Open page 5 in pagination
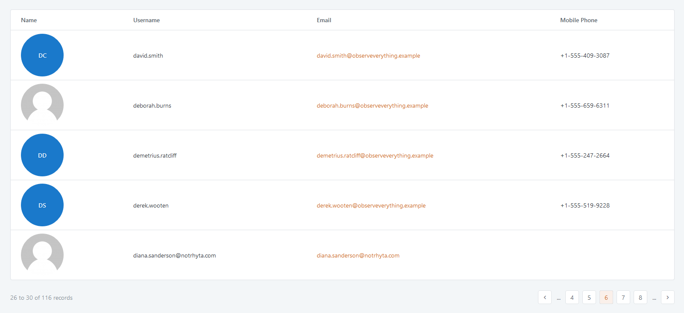Screen dimensions: 684x313 pyautogui.click(x=589, y=297)
